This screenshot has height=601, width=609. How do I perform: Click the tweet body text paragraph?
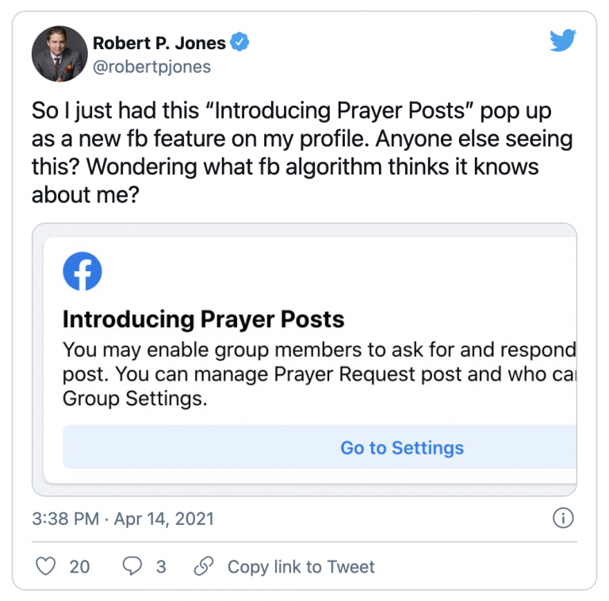pyautogui.click(x=302, y=152)
